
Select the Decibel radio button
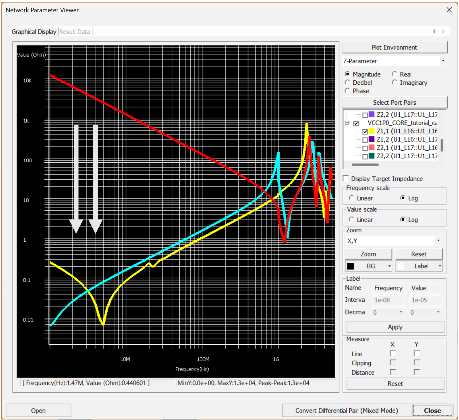click(x=348, y=83)
